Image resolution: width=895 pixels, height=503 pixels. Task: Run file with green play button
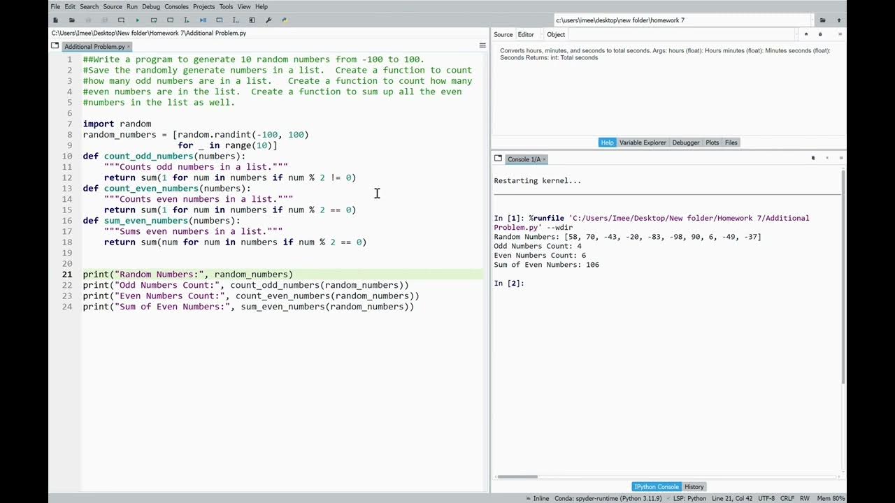click(x=137, y=20)
